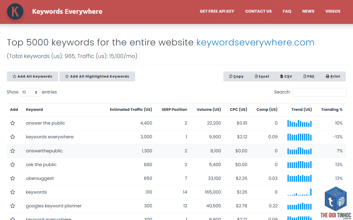Click Add All Keywords button
The height and width of the screenshot is (220, 353).
coord(33,76)
